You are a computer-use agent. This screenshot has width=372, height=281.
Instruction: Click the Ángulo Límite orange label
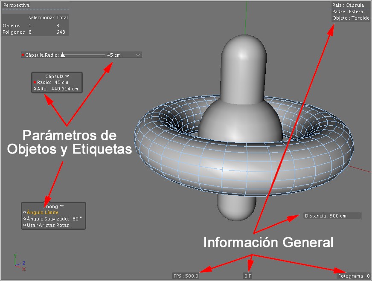[x=43, y=212]
